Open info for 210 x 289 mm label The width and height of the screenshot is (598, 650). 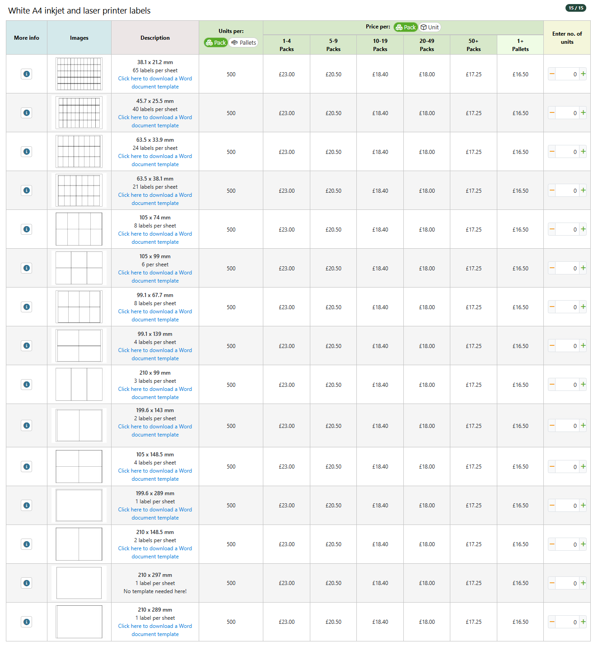pyautogui.click(x=27, y=622)
